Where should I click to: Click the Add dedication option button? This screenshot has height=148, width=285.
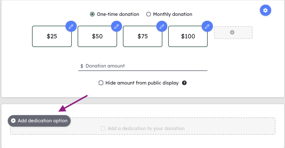[39, 121]
